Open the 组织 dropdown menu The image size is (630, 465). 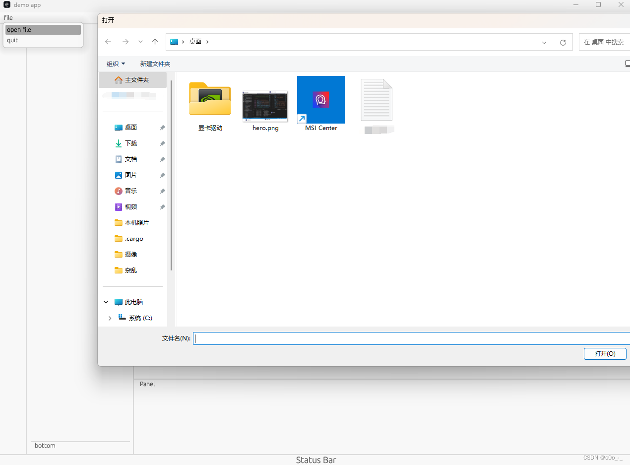point(116,64)
